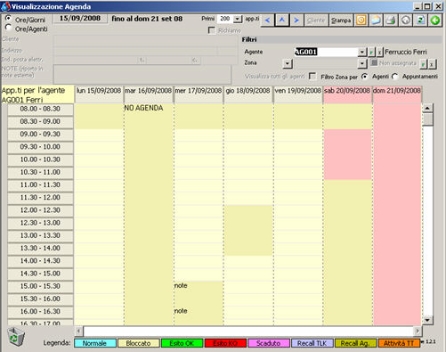The image size is (446, 352).
Task: Click the Esito KO red legend swatch
Action: pyautogui.click(x=225, y=343)
